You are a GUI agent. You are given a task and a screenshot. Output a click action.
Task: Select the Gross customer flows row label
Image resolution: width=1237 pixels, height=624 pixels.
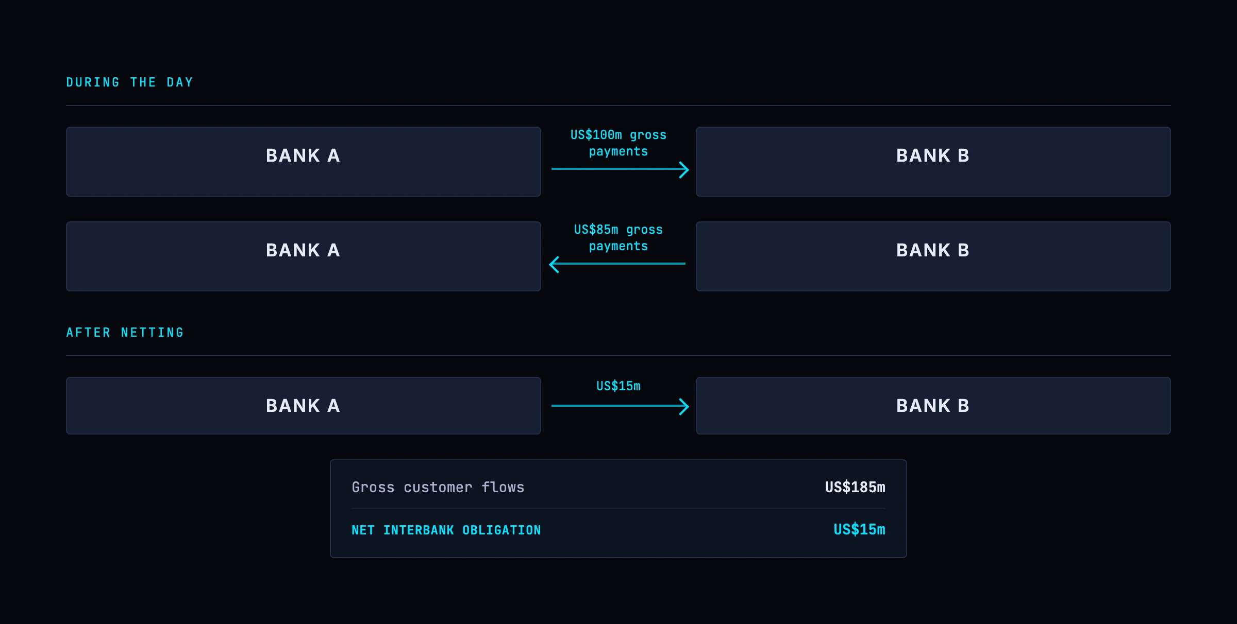pyautogui.click(x=438, y=487)
